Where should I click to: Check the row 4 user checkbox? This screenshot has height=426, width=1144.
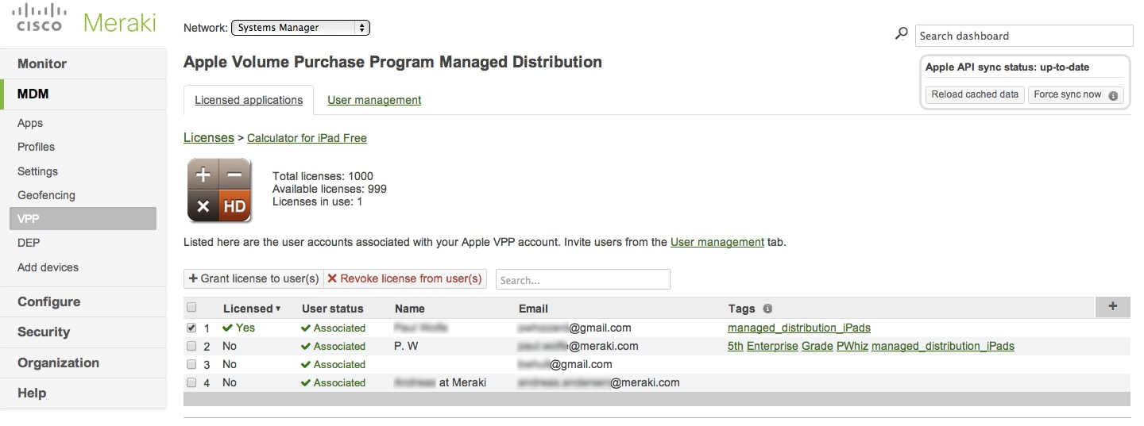click(x=191, y=382)
